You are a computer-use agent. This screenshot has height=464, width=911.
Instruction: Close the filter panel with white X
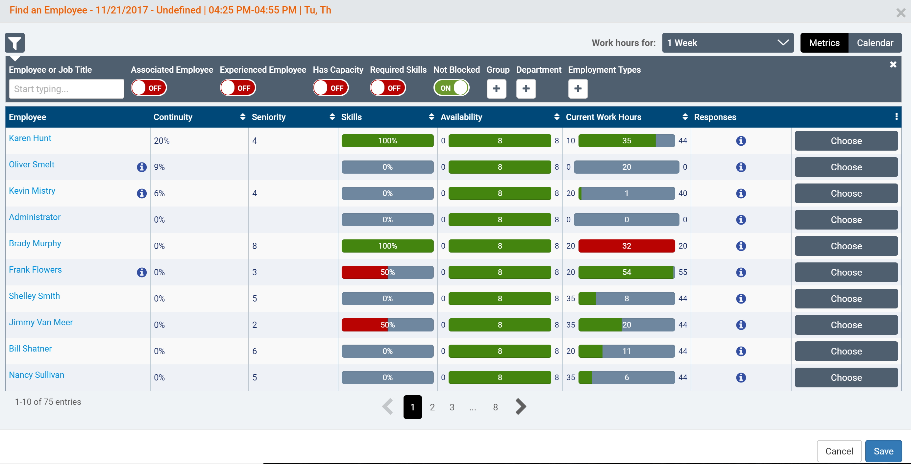[893, 64]
